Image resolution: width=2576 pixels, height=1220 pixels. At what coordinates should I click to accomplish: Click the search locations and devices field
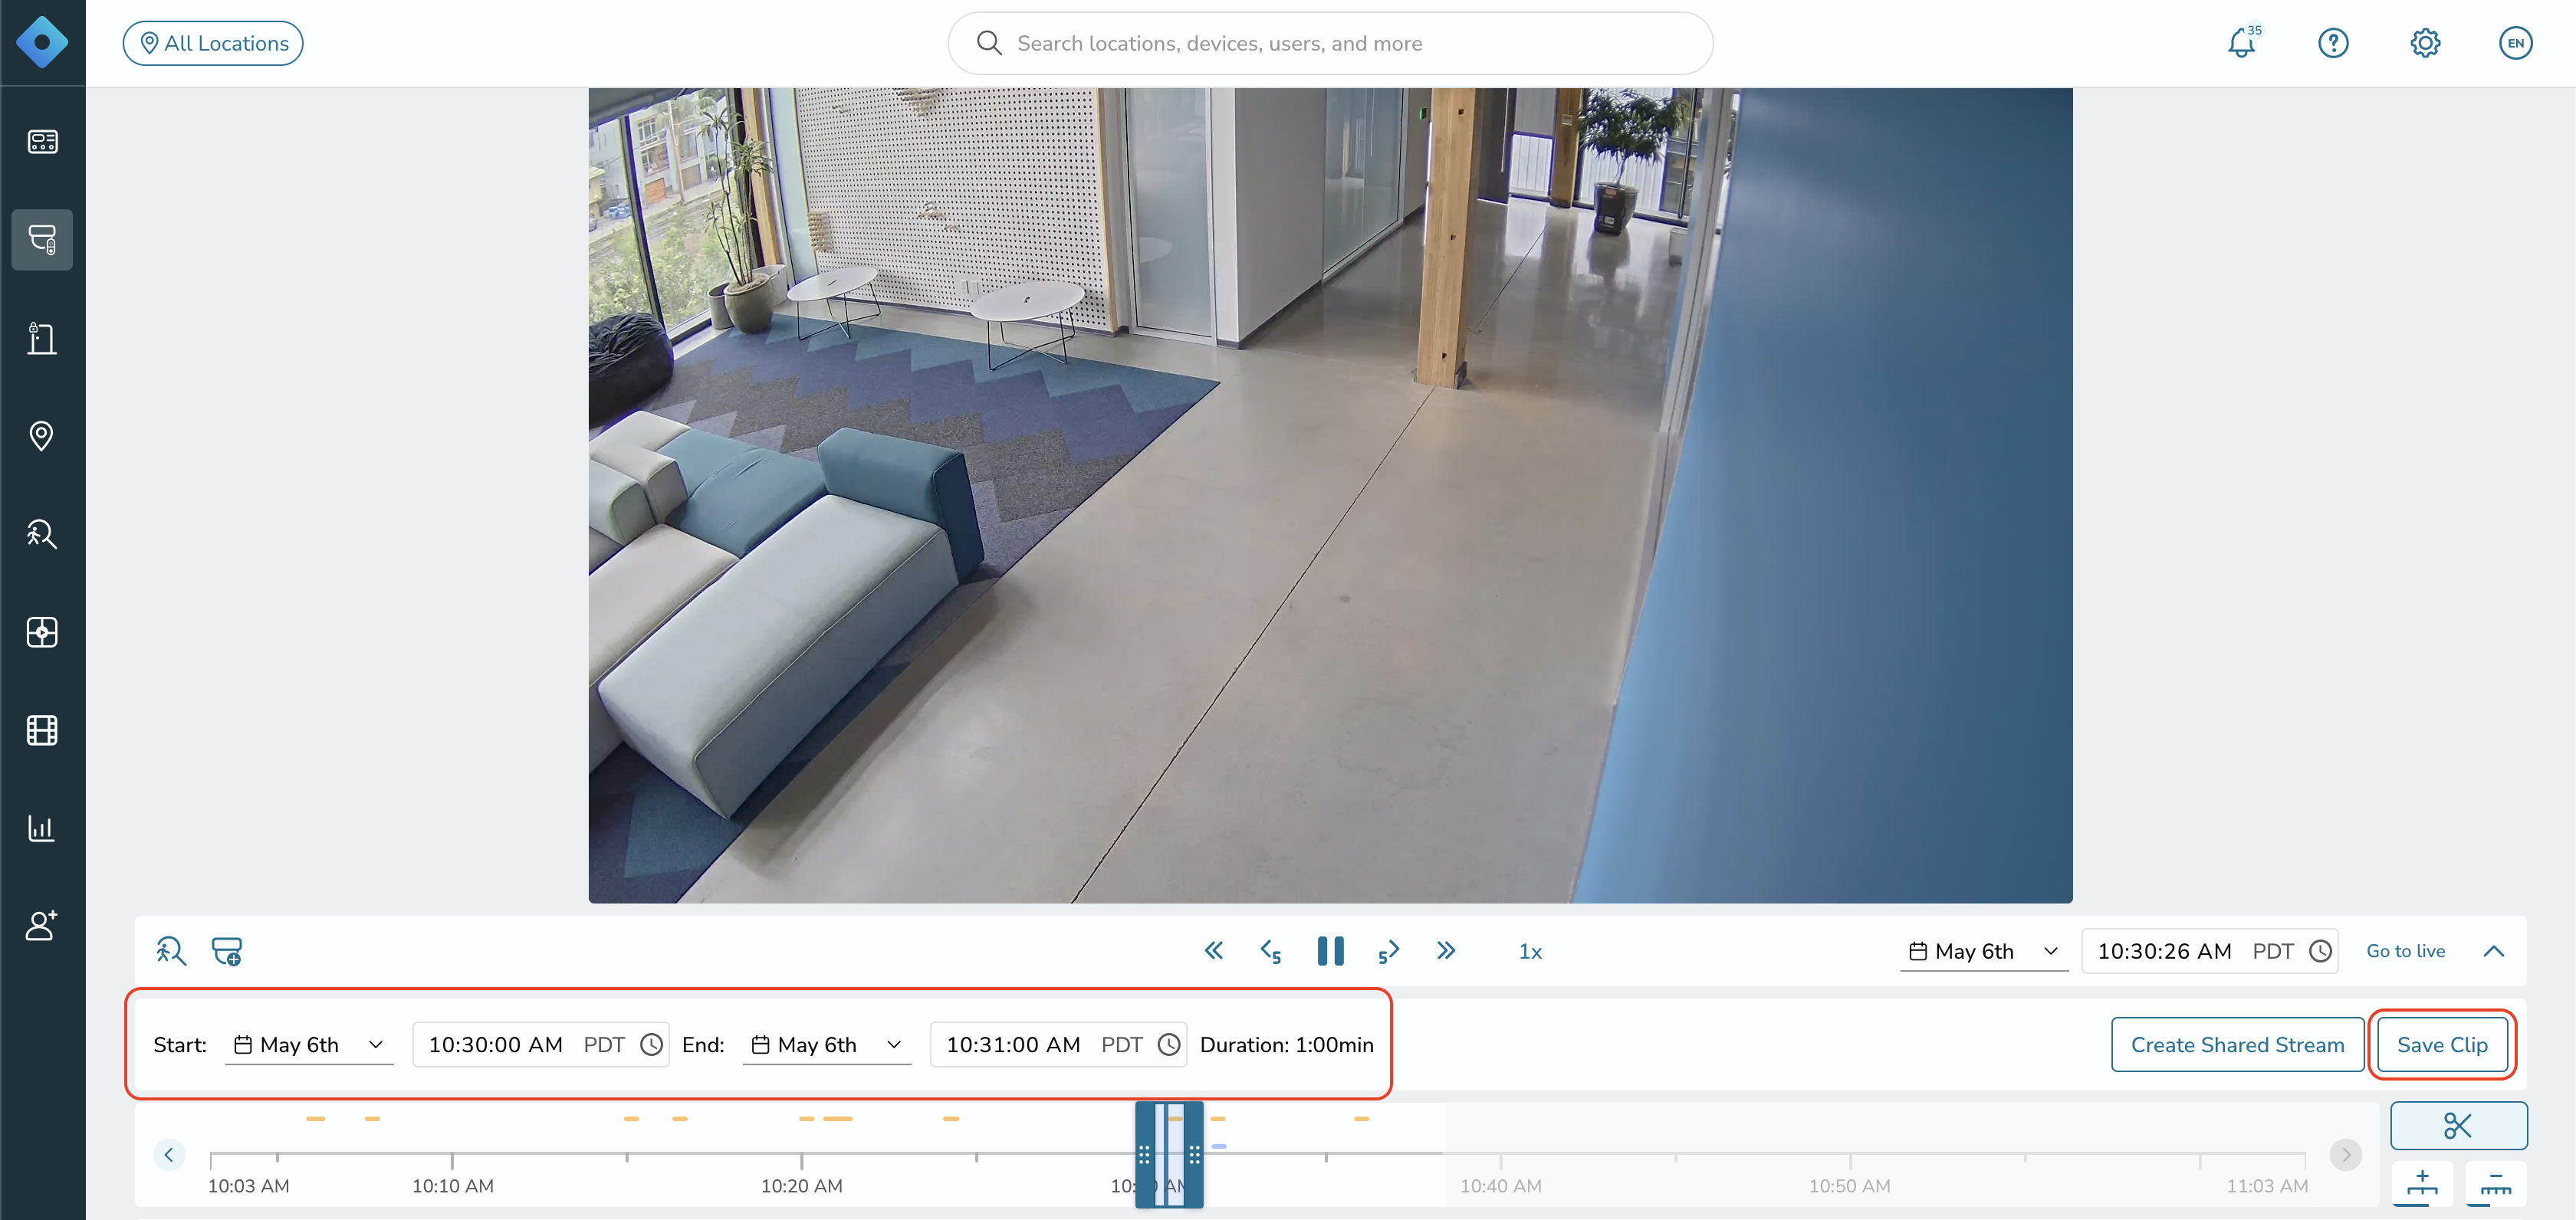coord(1330,43)
